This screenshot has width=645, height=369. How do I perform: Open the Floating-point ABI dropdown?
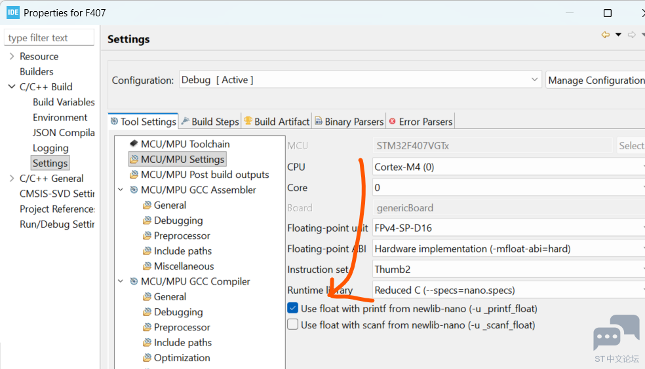pos(509,249)
